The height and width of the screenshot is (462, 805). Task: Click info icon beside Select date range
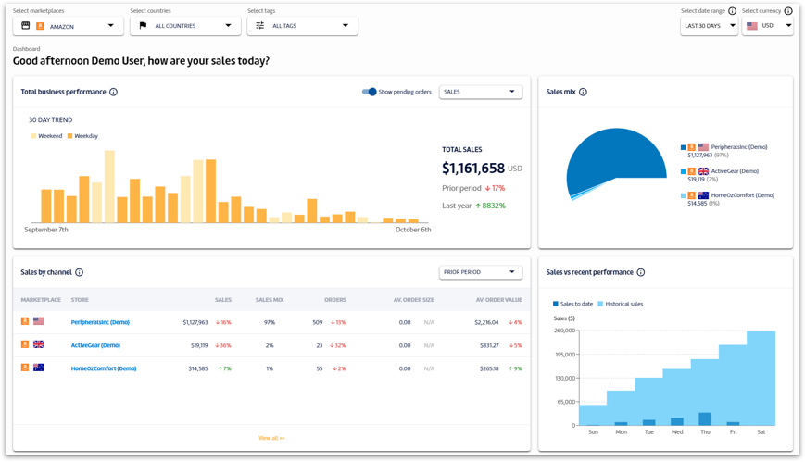[x=733, y=11]
